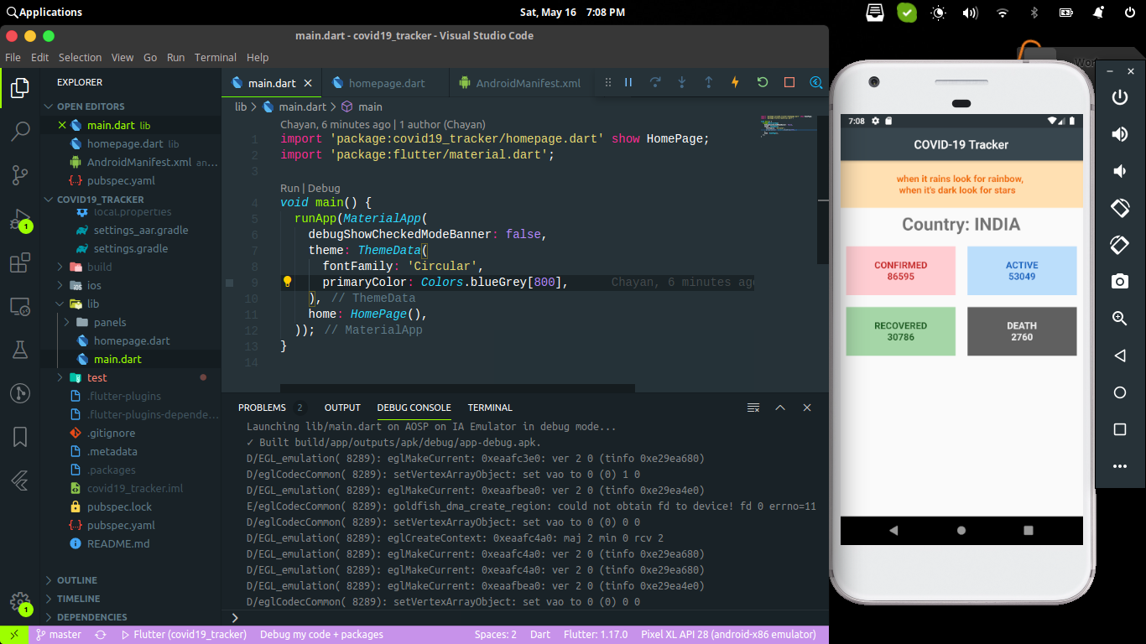Screen dimensions: 1146x644
Task: Click Pixel XL API 28 device selector
Action: pos(728,635)
